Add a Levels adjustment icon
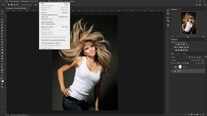The height and width of the screenshot is (116, 207). click(179, 44)
